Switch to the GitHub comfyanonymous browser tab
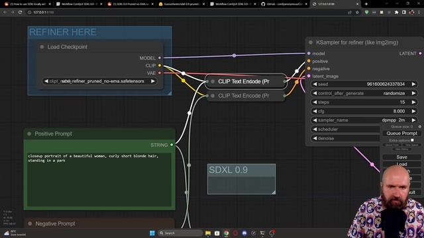Screen dimensions: 424x238 284,4
